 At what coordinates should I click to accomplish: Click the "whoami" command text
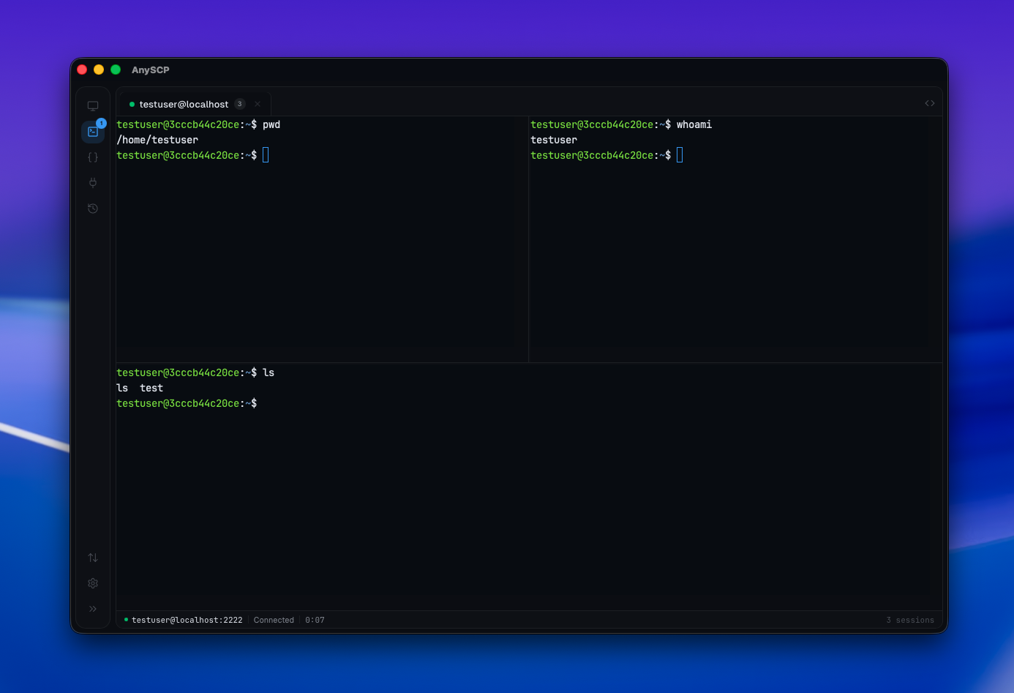694,124
